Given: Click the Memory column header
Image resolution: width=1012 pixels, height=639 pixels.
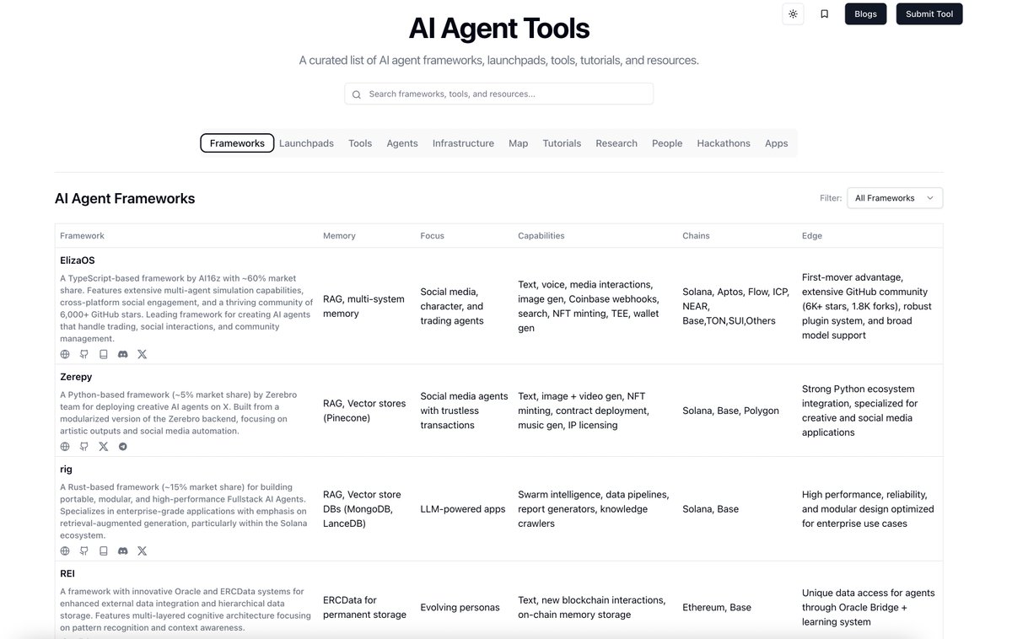Looking at the screenshot, I should [x=339, y=236].
